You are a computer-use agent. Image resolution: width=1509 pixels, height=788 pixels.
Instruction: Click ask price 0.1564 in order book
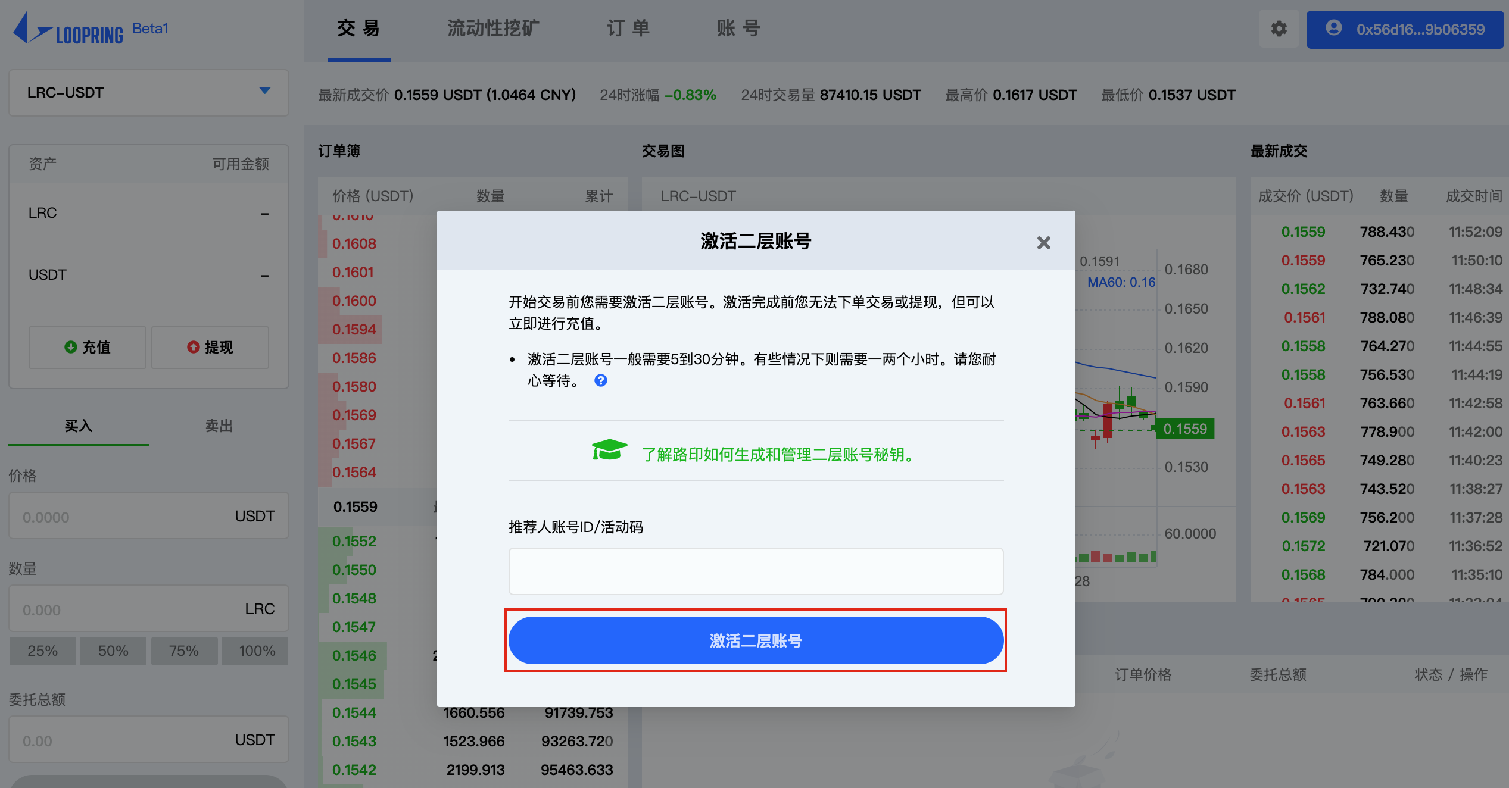point(354,472)
